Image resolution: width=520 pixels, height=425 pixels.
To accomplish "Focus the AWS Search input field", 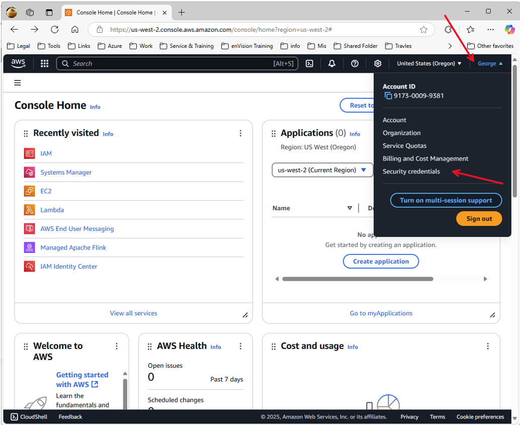I will tap(177, 63).
